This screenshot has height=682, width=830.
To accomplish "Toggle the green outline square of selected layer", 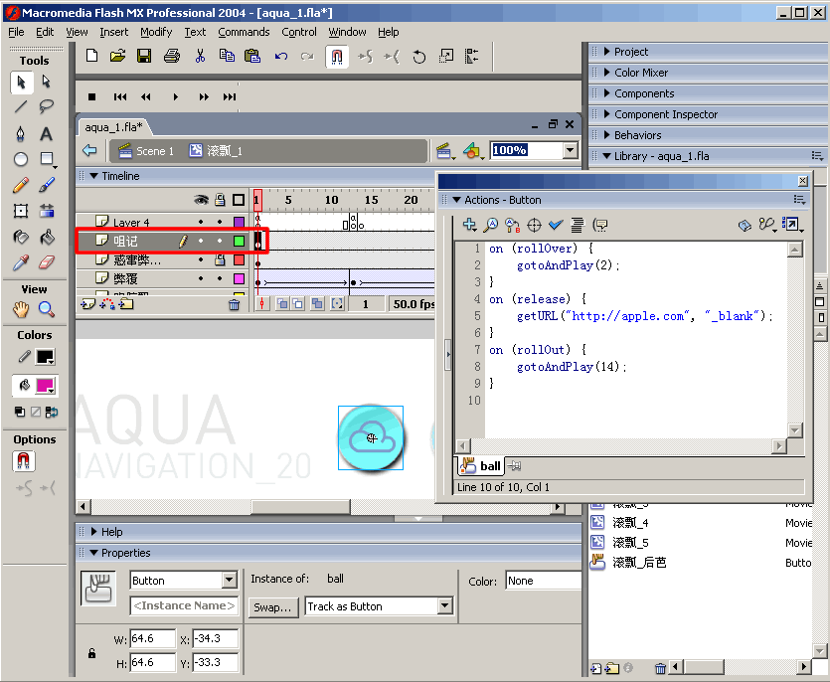I will pyautogui.click(x=239, y=241).
